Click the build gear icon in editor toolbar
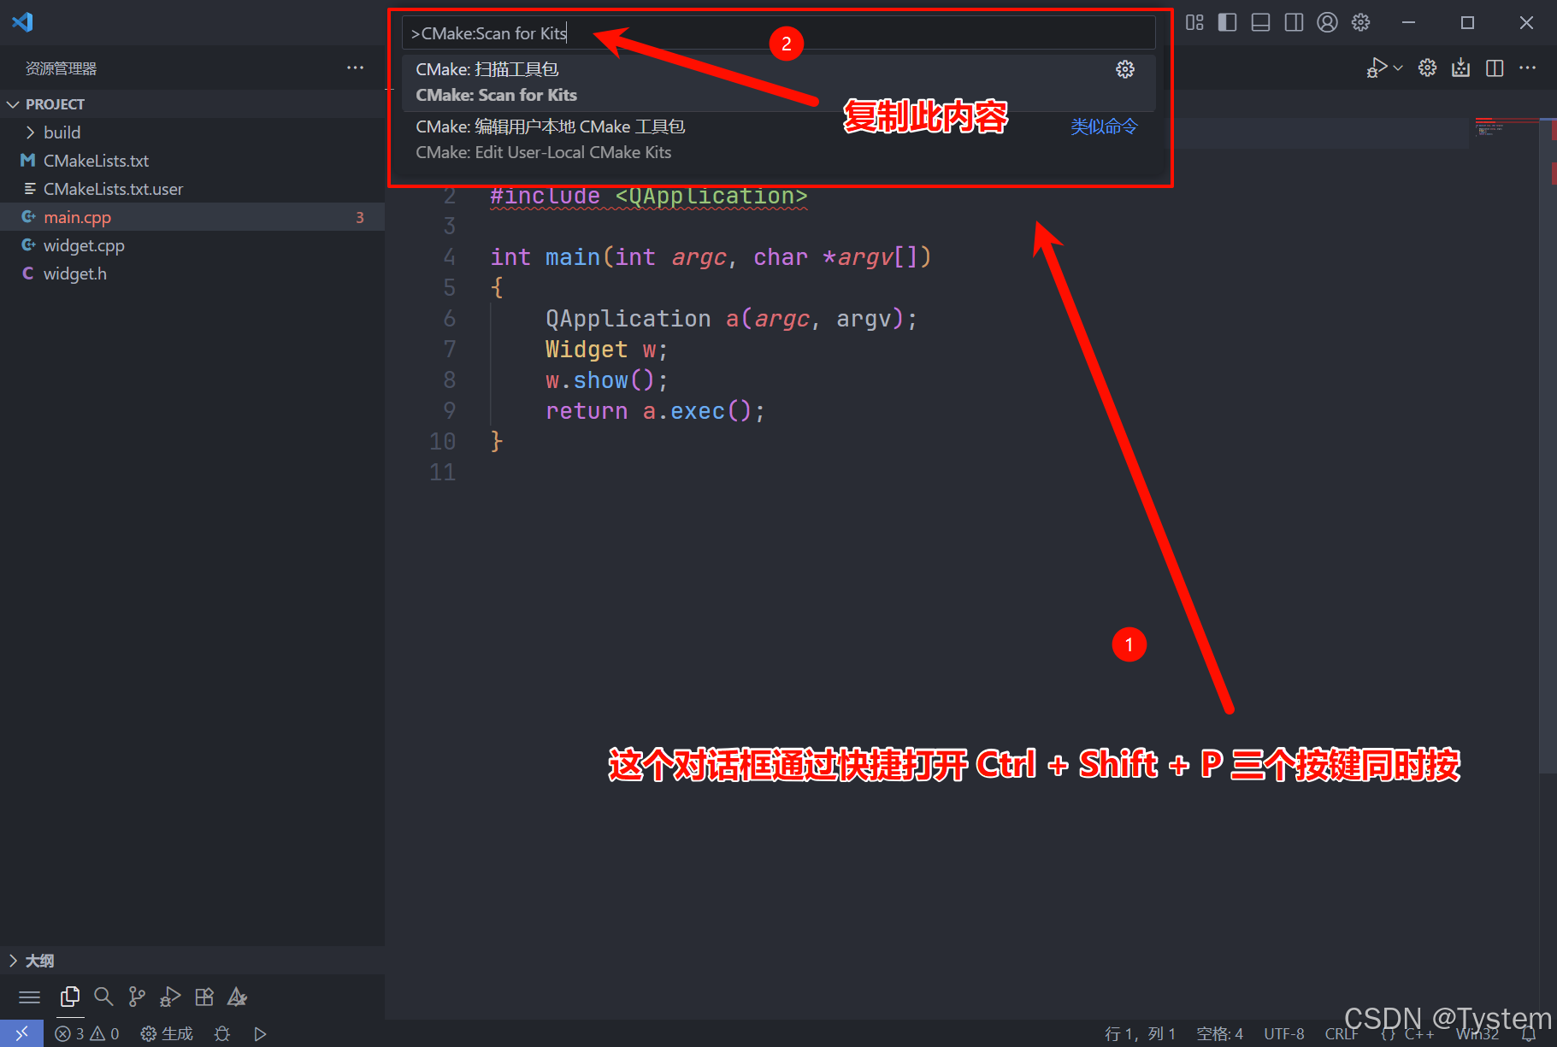The width and height of the screenshot is (1557, 1047). [x=1427, y=68]
